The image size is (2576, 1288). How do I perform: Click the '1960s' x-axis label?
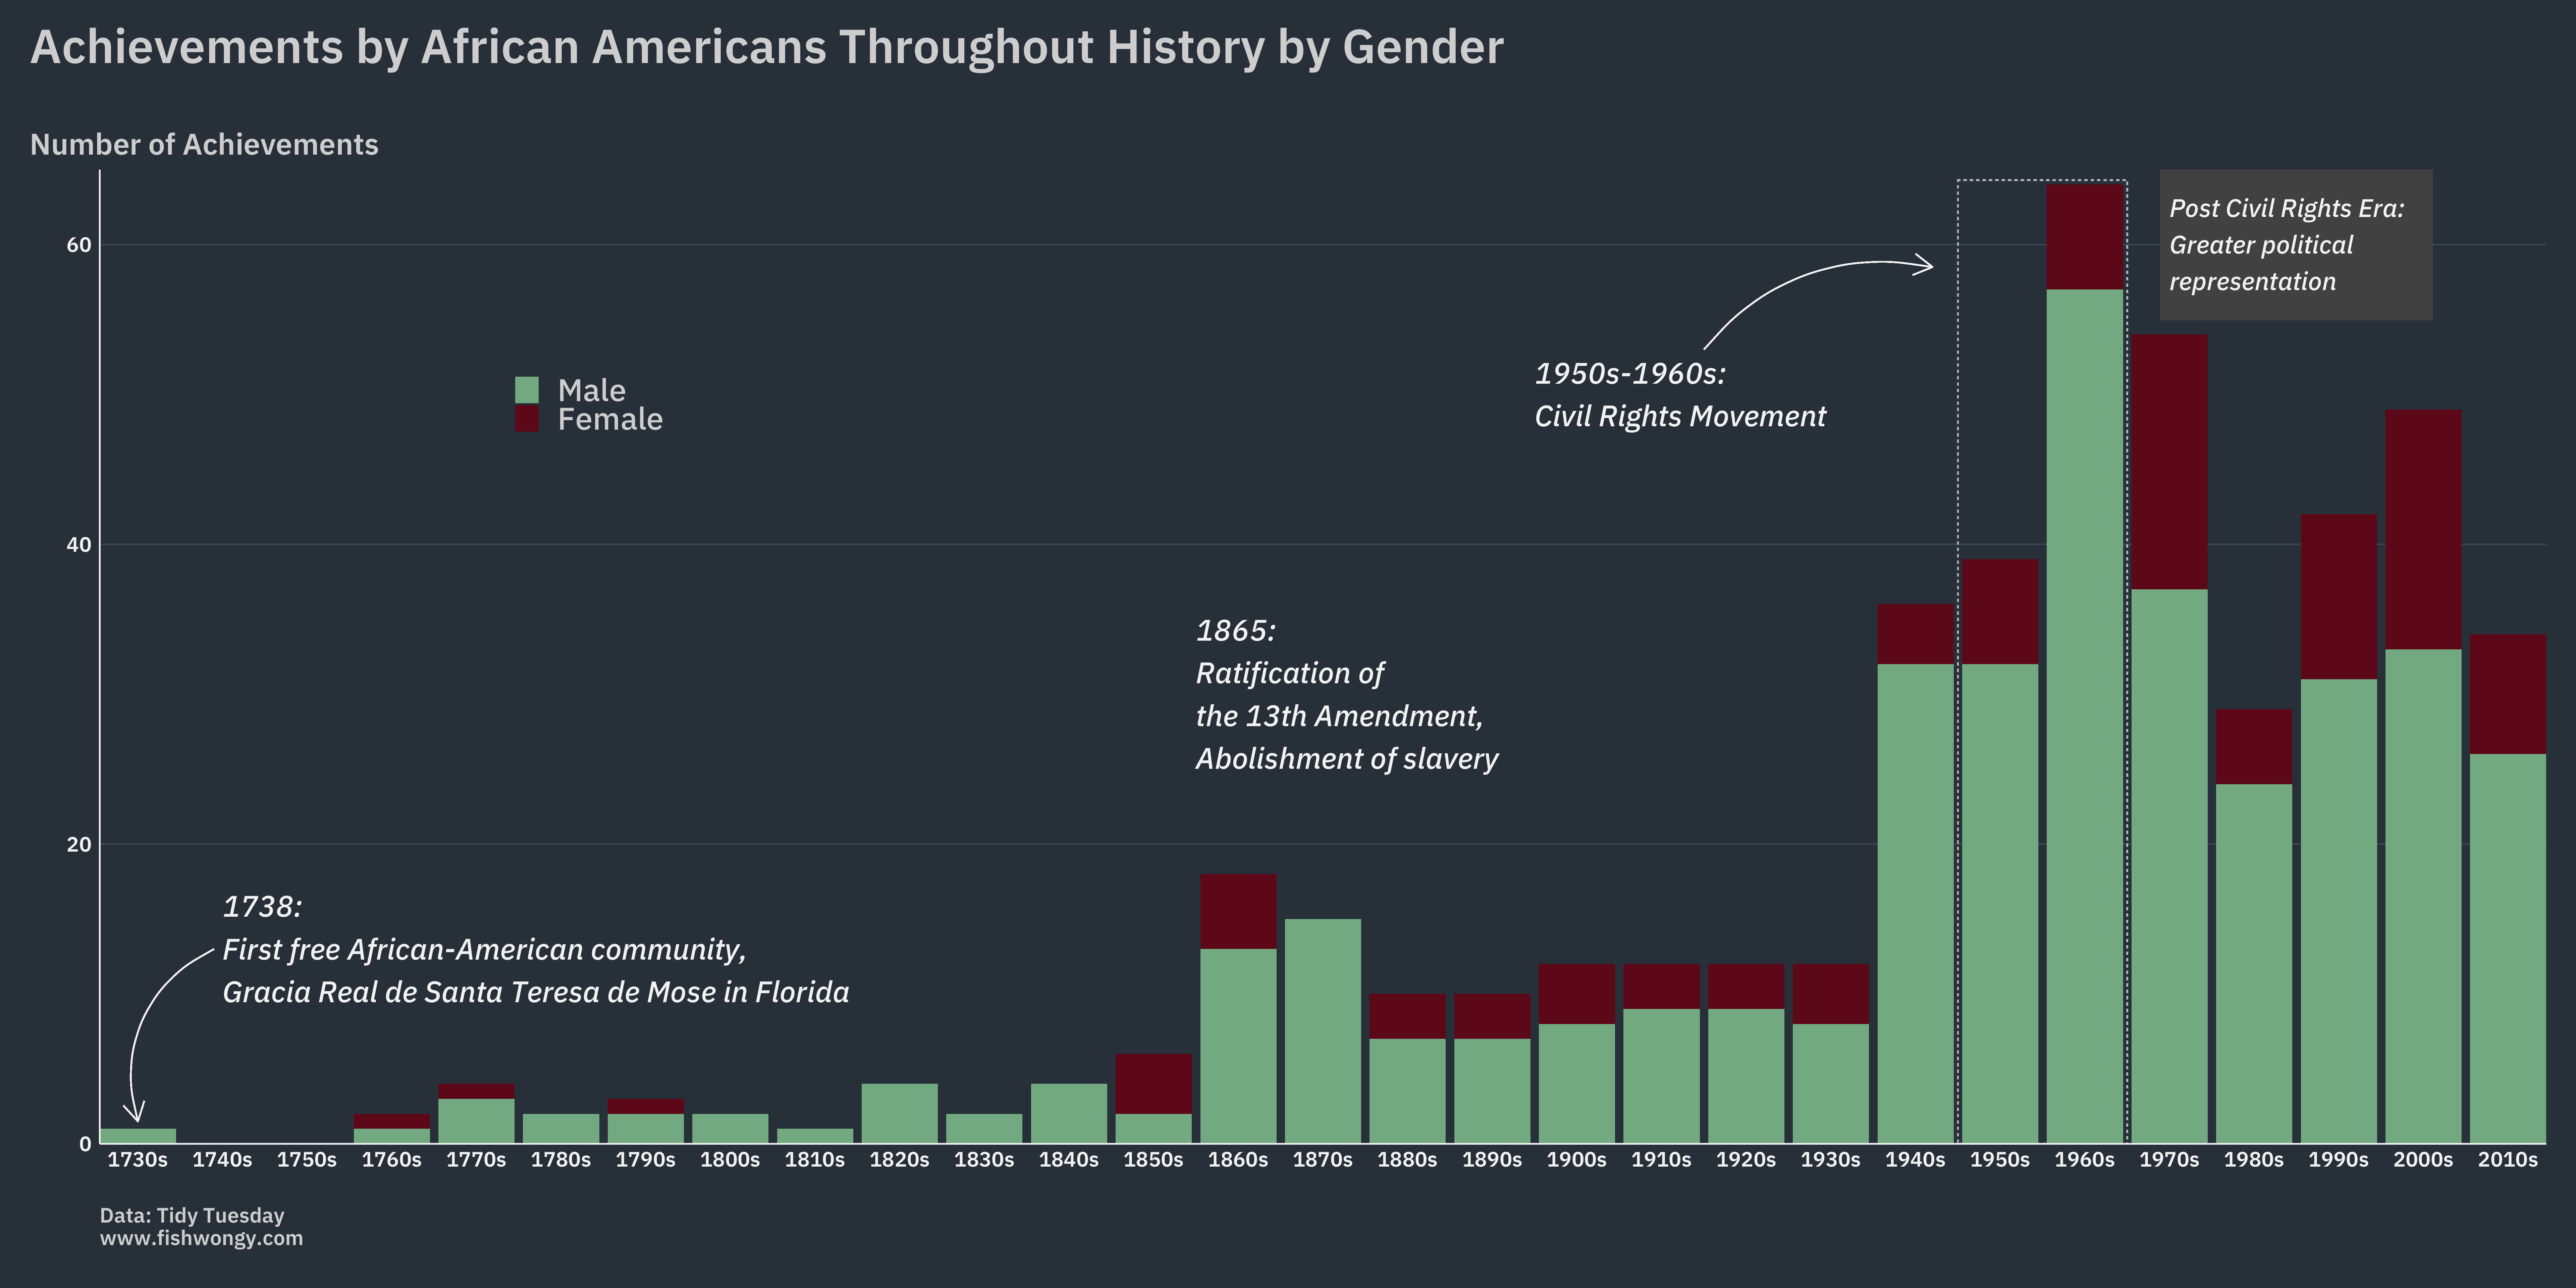tap(2085, 1160)
